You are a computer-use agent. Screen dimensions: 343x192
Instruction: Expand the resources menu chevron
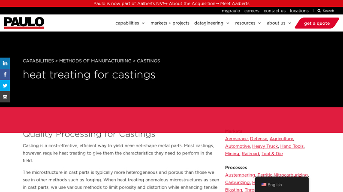pos(259,23)
